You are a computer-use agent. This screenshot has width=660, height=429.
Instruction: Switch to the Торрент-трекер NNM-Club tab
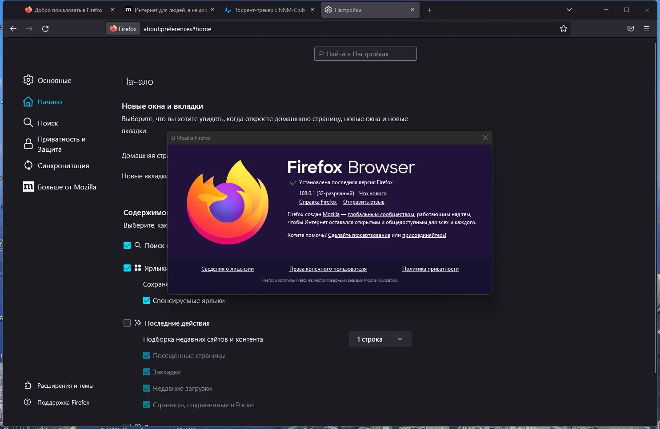click(x=270, y=10)
